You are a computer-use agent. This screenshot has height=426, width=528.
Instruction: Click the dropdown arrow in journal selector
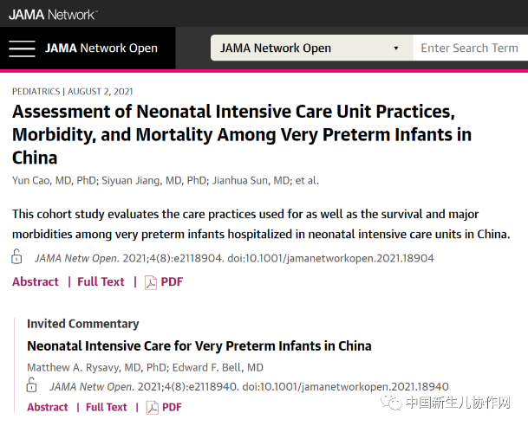(x=396, y=48)
